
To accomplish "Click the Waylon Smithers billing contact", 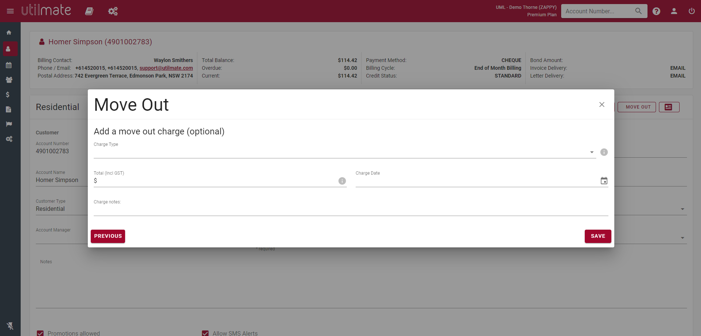I will pyautogui.click(x=173, y=60).
